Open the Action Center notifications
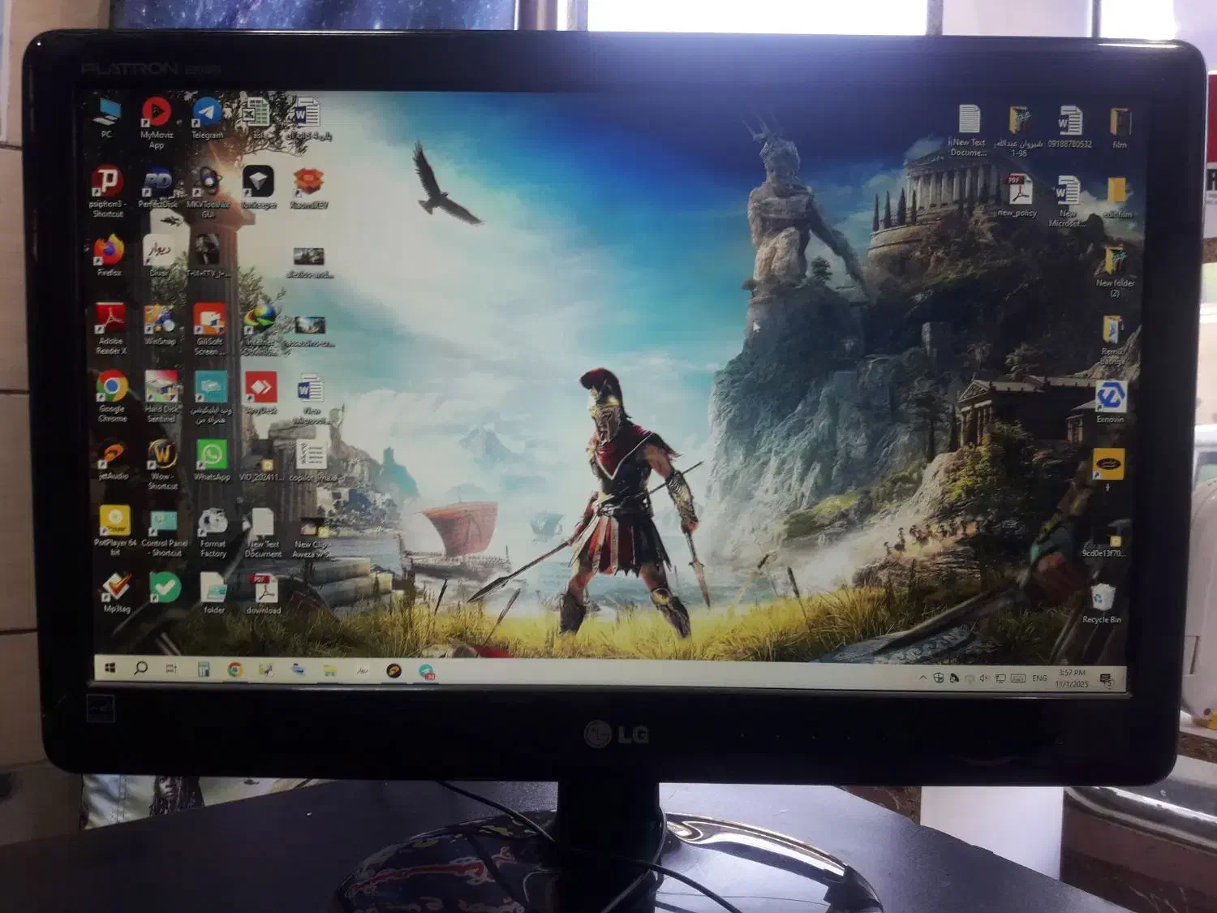Image resolution: width=1217 pixels, height=913 pixels. point(1106,680)
